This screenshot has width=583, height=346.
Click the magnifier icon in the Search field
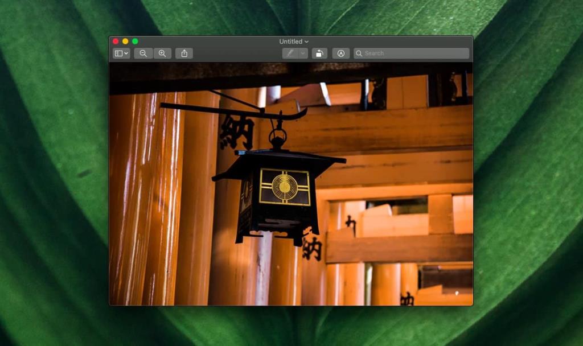click(359, 53)
